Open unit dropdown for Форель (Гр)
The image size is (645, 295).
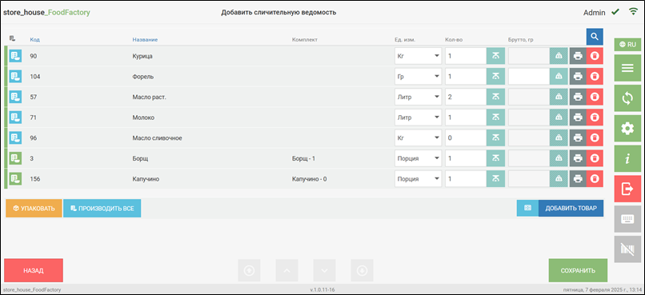click(418, 77)
